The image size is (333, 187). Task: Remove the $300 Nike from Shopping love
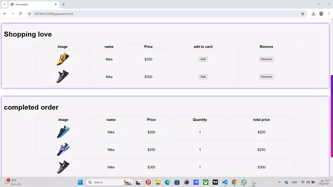[266, 77]
